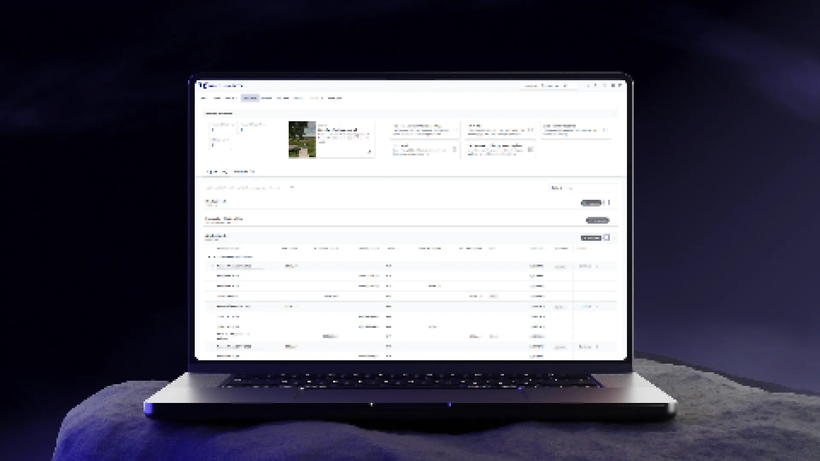Click the search field above the sections list
The width and height of the screenshot is (820, 461).
pyautogui.click(x=583, y=188)
